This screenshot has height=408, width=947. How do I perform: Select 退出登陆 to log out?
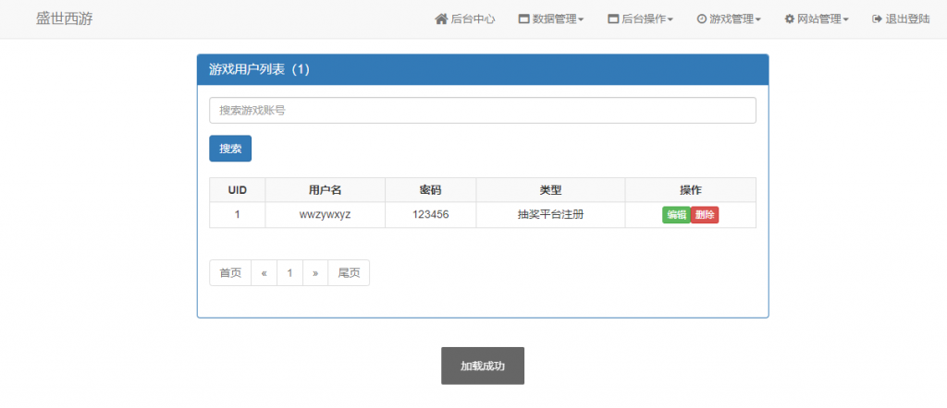click(901, 18)
